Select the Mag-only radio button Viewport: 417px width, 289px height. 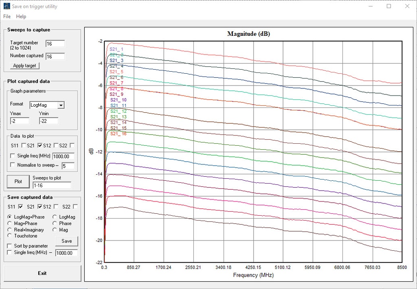(55, 230)
